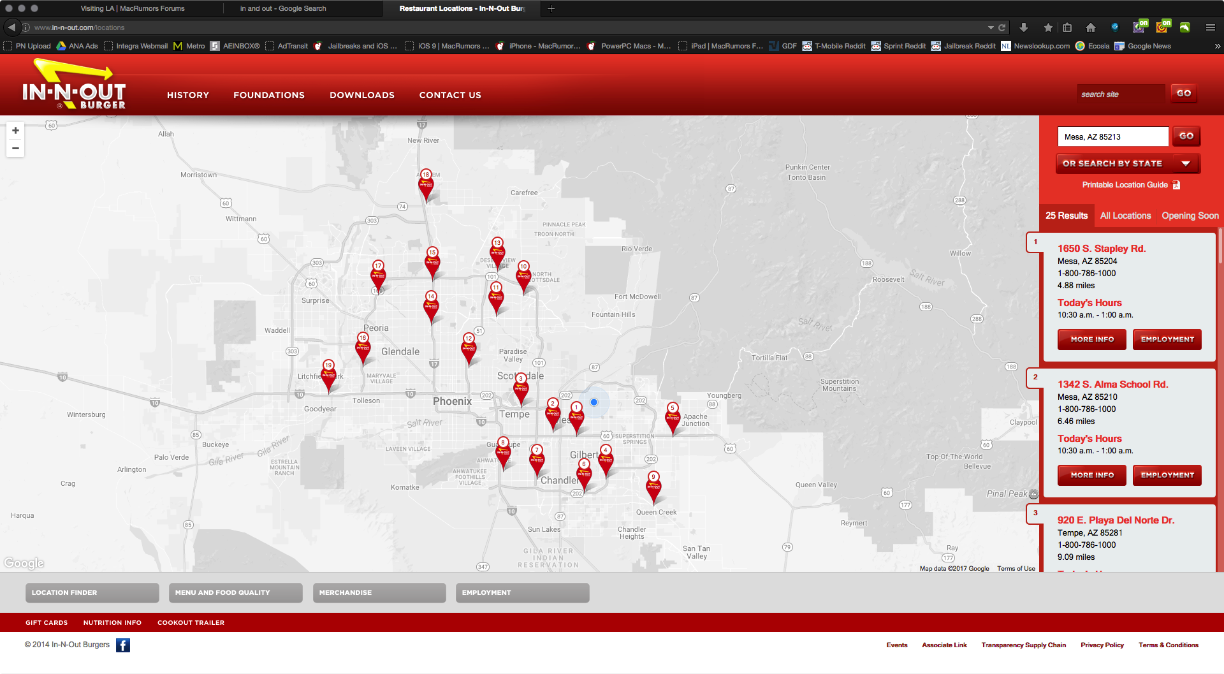This screenshot has height=674, width=1224.
Task: Select map pin number 4 in Gilbert
Action: click(x=606, y=460)
